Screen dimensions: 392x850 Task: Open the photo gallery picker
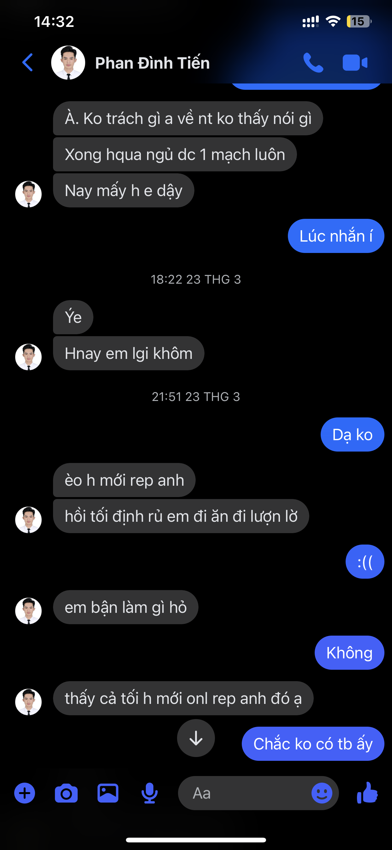pos(108,793)
